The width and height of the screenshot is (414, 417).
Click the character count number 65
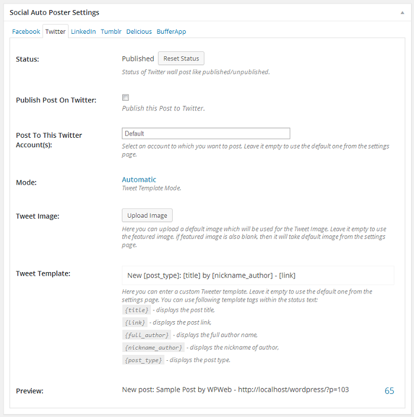pos(389,390)
